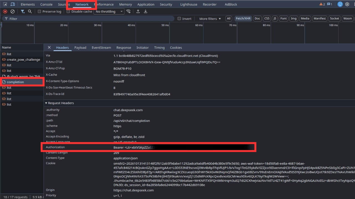The height and width of the screenshot is (199, 355).
Task: Select the create_pow_challenge request
Action: (22, 60)
